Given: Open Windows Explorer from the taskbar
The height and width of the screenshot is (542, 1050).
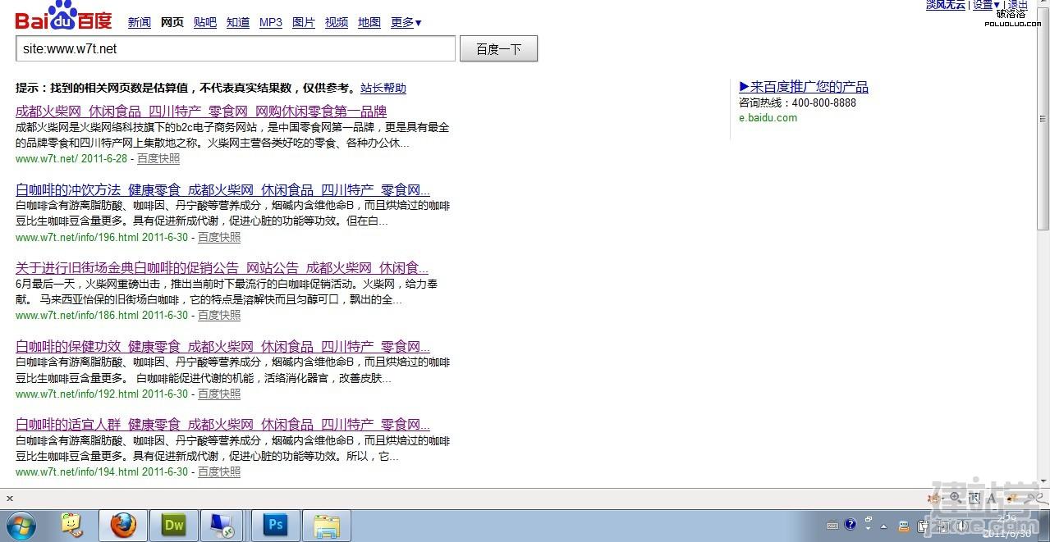Looking at the screenshot, I should point(327,525).
